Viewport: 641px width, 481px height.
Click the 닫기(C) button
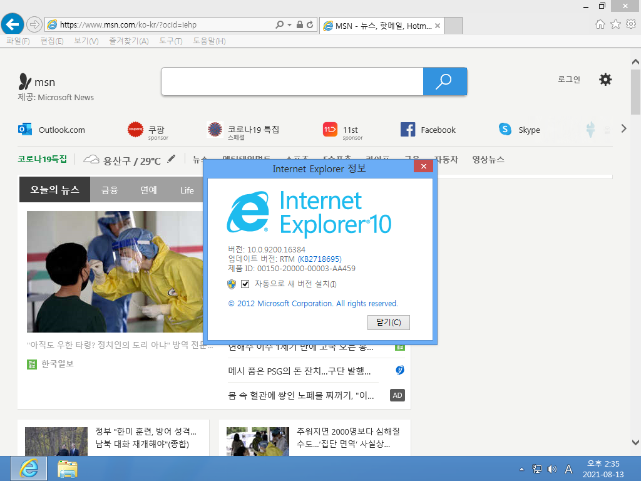tap(388, 323)
